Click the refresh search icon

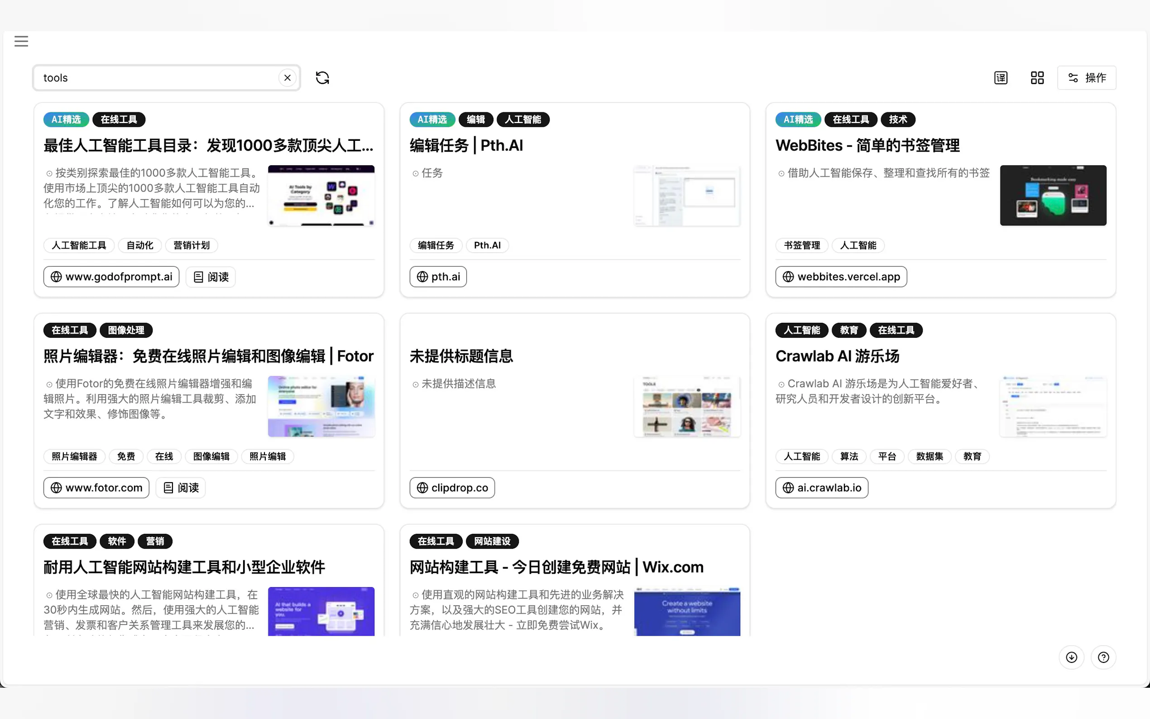point(322,78)
